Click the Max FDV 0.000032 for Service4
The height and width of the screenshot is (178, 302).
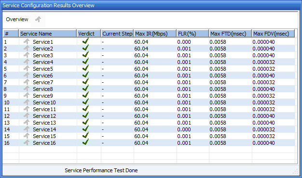[x=264, y=62]
